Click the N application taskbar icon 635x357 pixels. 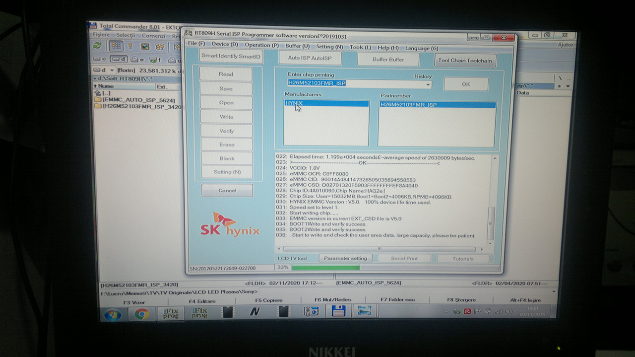254,312
